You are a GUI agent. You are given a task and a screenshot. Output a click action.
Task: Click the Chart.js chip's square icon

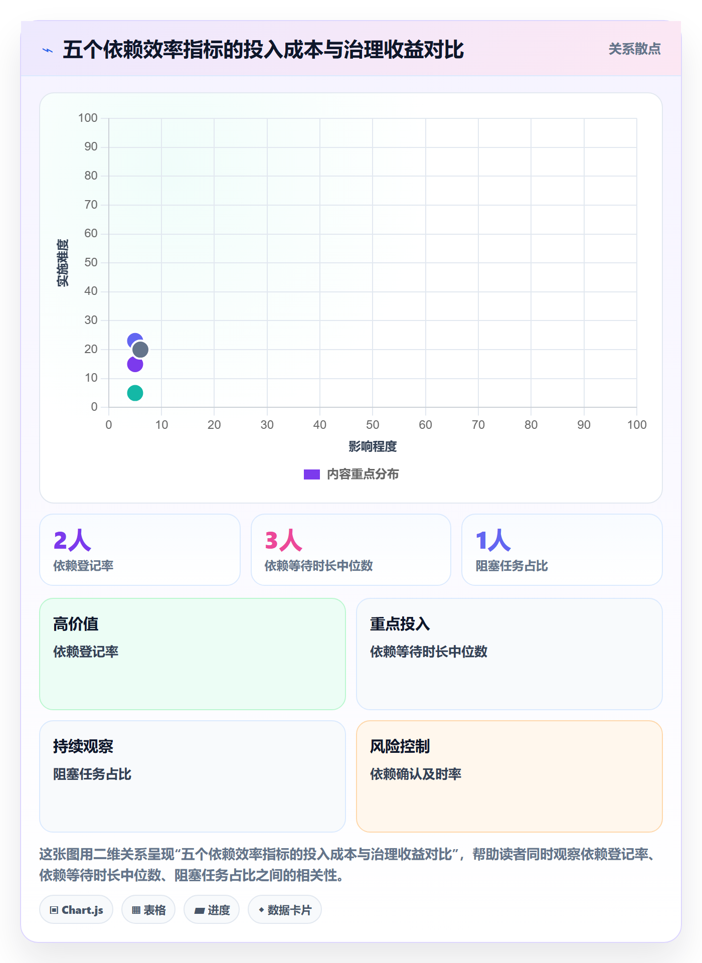pos(54,910)
